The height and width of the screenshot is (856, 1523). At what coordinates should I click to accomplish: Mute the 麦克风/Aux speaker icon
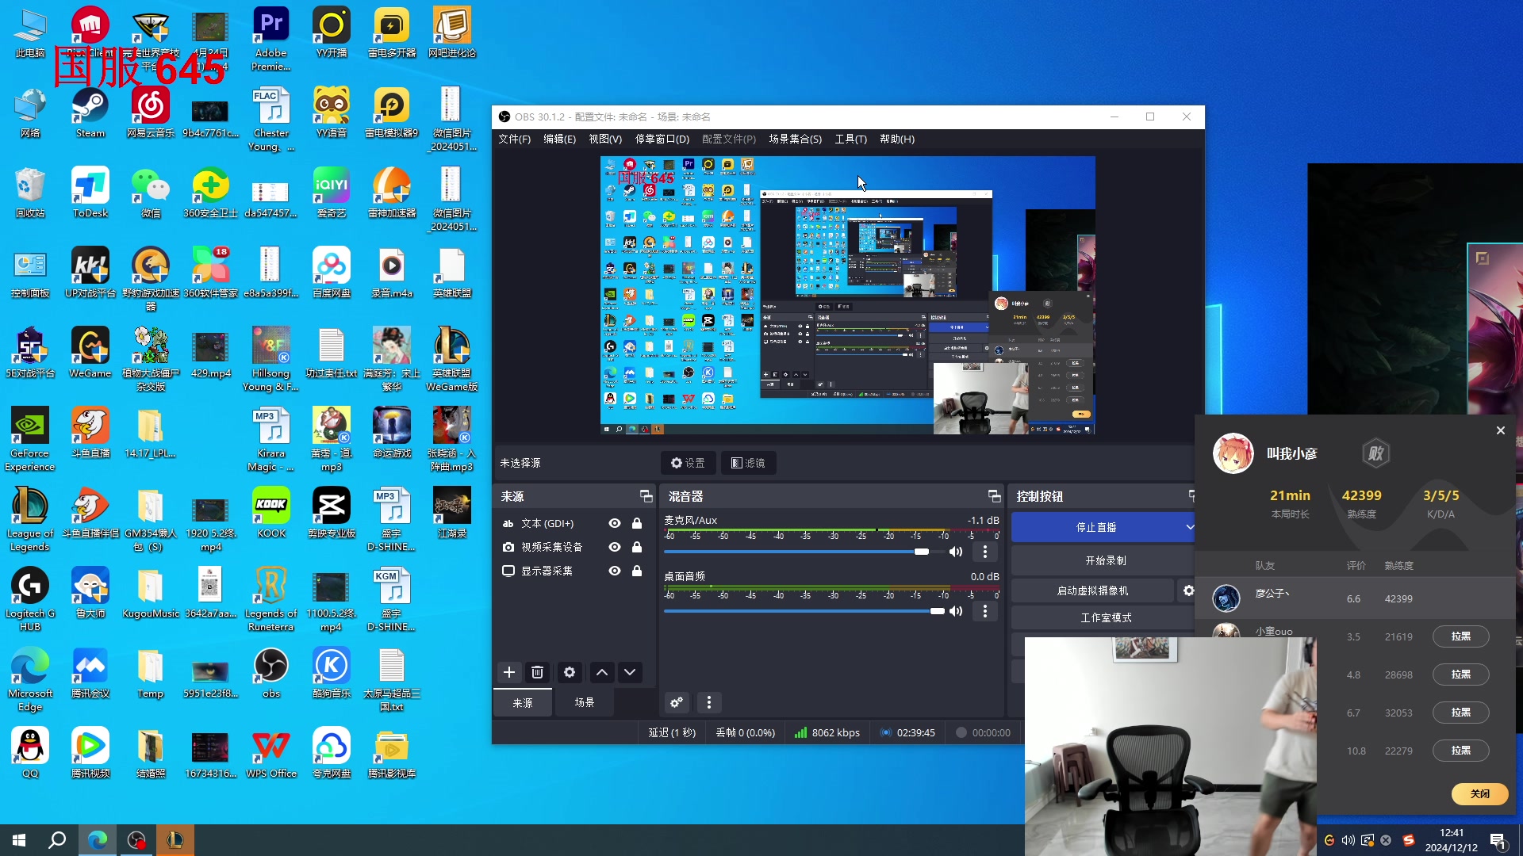(956, 552)
